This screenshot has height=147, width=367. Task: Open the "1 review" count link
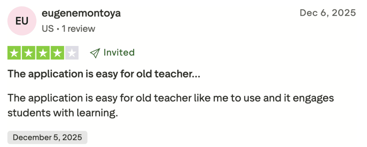click(78, 29)
